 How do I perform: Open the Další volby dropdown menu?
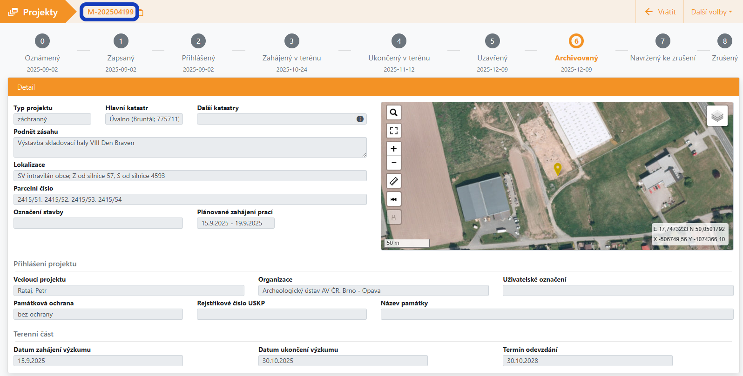[711, 12]
